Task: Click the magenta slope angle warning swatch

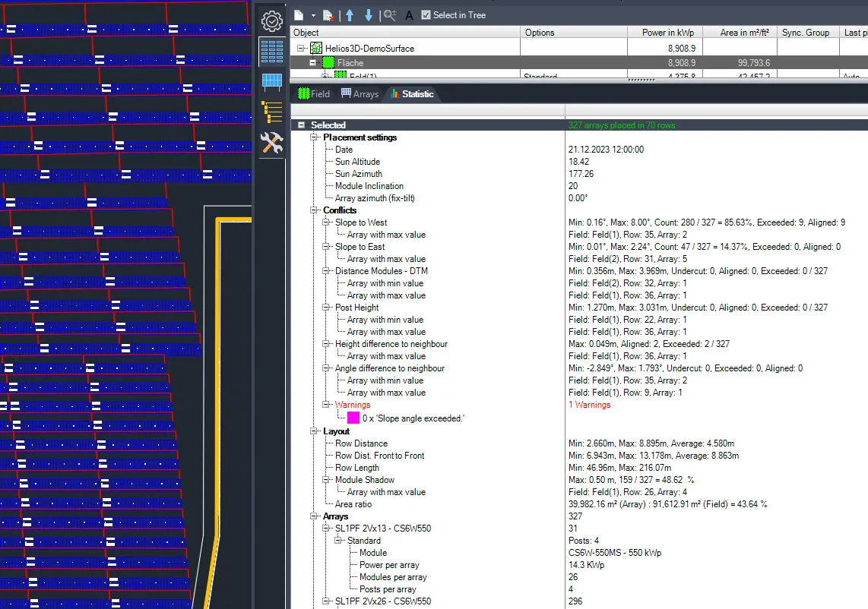Action: (x=353, y=418)
